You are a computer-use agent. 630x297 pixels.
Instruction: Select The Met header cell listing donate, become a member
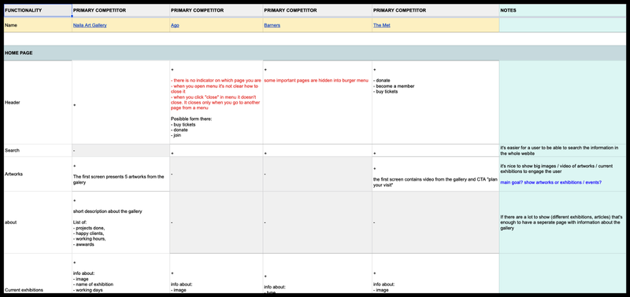(435, 102)
